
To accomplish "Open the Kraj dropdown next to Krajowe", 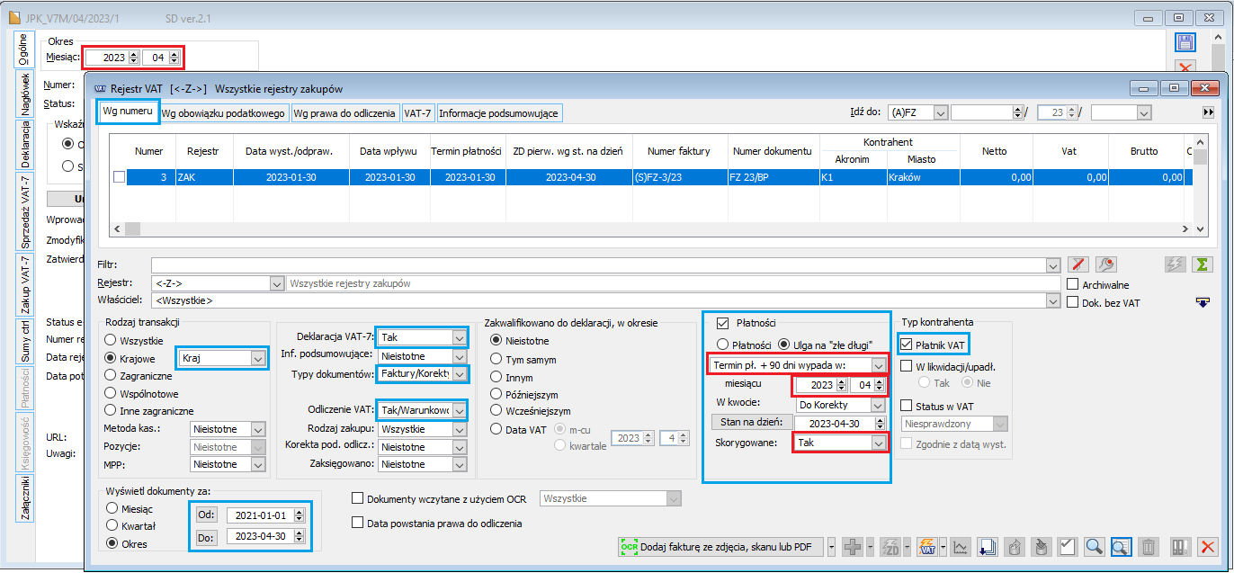I will pos(258,358).
